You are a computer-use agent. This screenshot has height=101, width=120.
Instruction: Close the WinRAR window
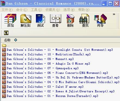[116, 4]
